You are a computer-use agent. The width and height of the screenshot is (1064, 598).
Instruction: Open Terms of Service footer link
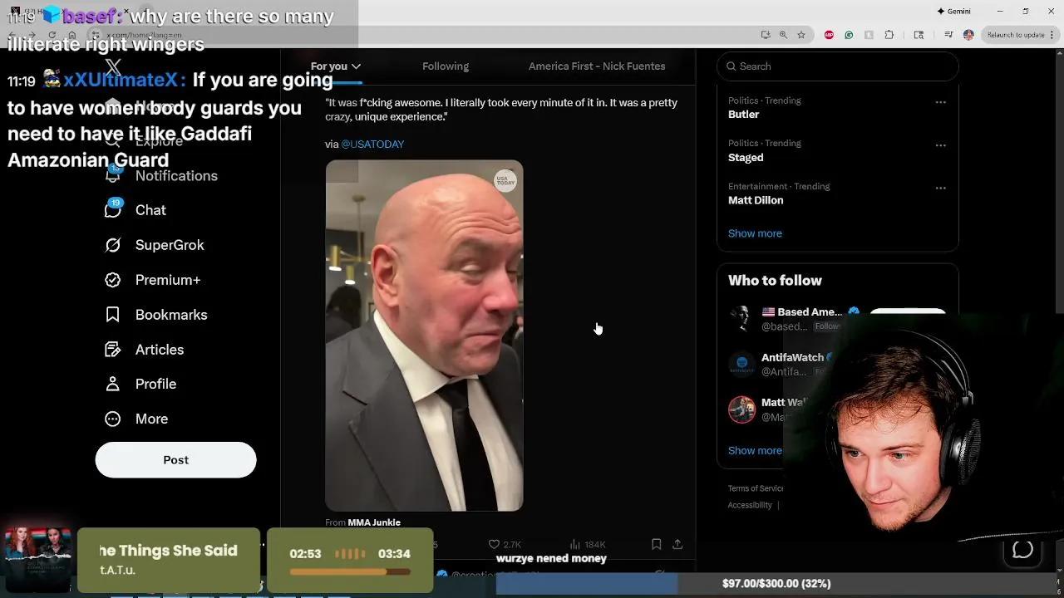point(756,488)
